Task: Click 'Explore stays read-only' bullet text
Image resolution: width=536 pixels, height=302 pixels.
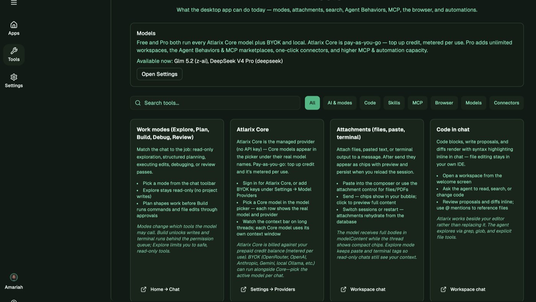Action: point(177,193)
